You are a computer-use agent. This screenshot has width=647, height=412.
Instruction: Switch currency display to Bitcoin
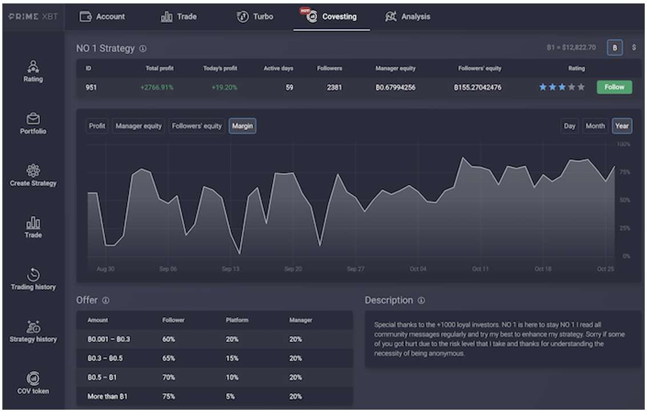point(614,48)
